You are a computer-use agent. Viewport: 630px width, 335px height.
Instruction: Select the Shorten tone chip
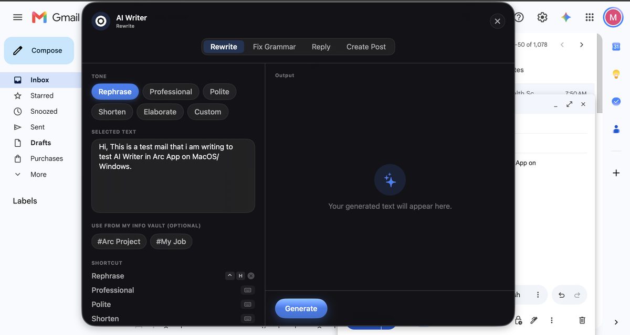pyautogui.click(x=112, y=112)
